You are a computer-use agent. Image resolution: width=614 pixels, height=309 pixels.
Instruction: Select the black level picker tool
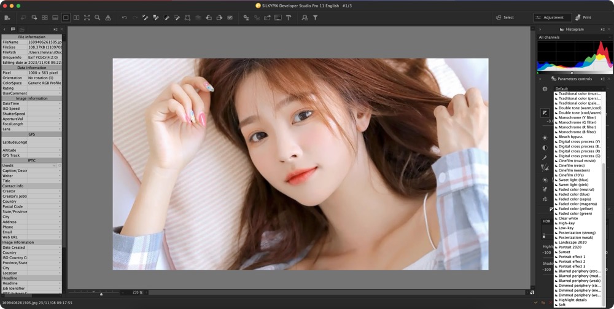pos(166,18)
